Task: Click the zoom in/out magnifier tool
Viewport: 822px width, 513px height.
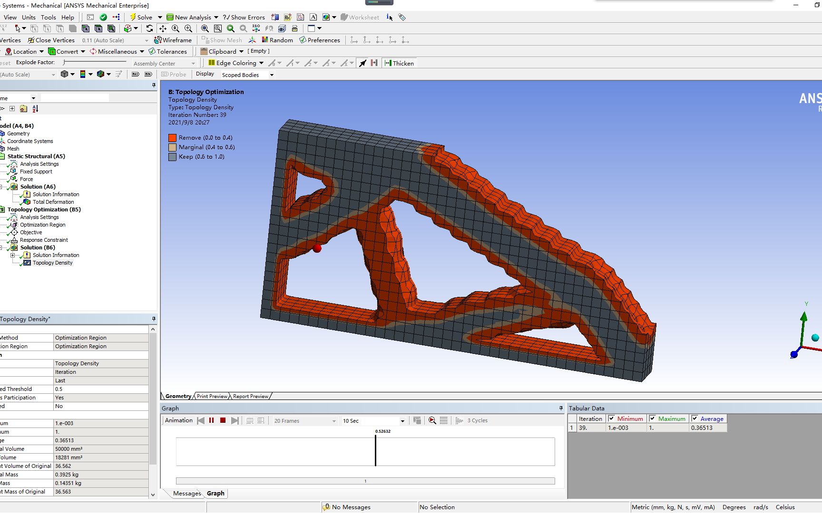Action: pyautogui.click(x=176, y=28)
